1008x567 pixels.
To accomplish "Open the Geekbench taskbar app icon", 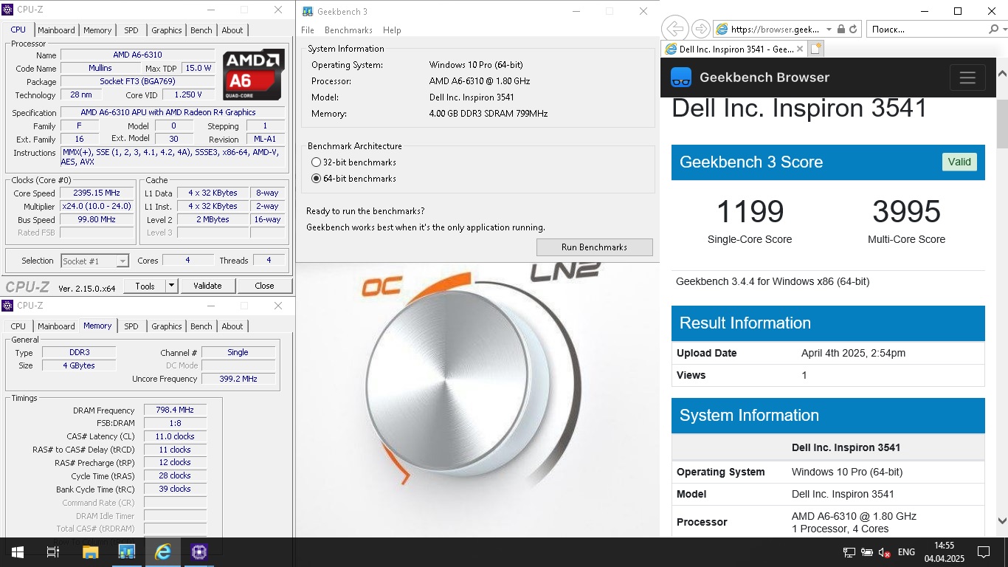I will click(x=126, y=552).
